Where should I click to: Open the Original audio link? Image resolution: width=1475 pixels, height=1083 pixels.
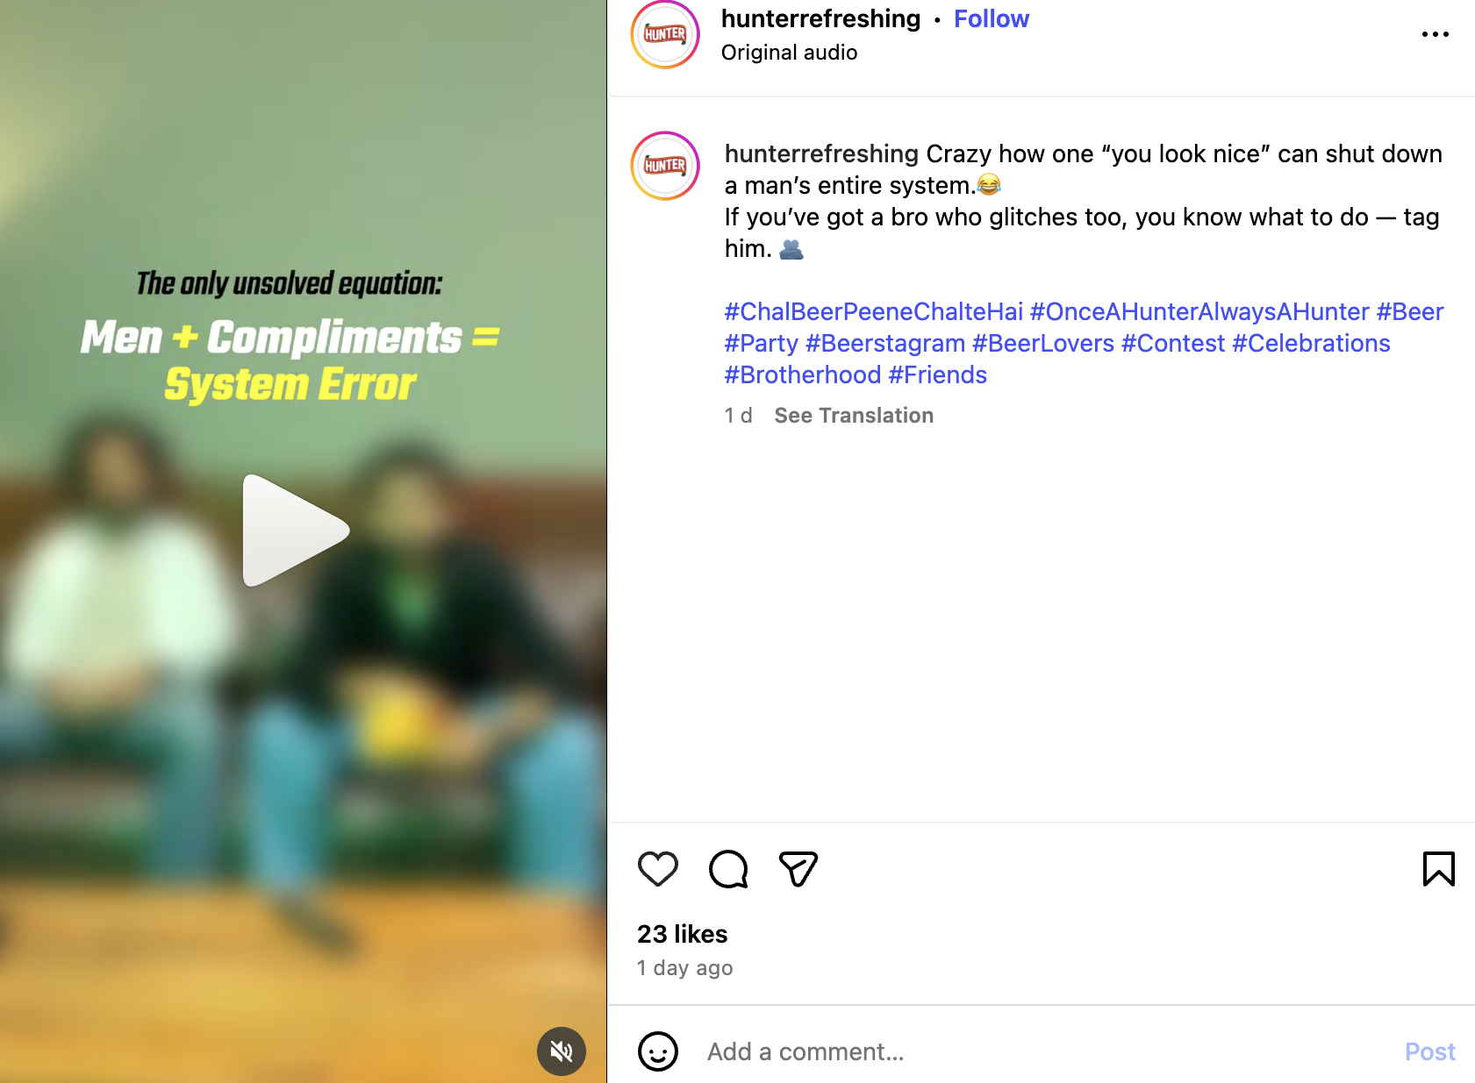[789, 53]
